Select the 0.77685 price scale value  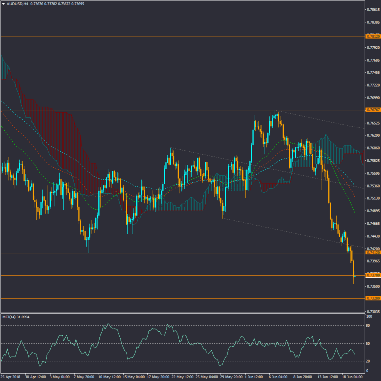(x=373, y=60)
